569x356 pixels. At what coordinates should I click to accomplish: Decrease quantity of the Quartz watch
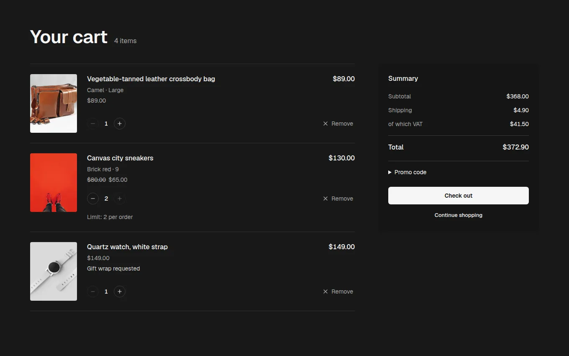coord(93,292)
